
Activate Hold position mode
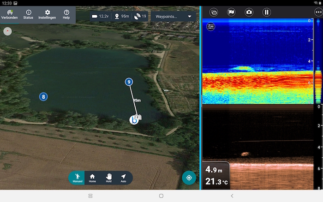point(108,178)
